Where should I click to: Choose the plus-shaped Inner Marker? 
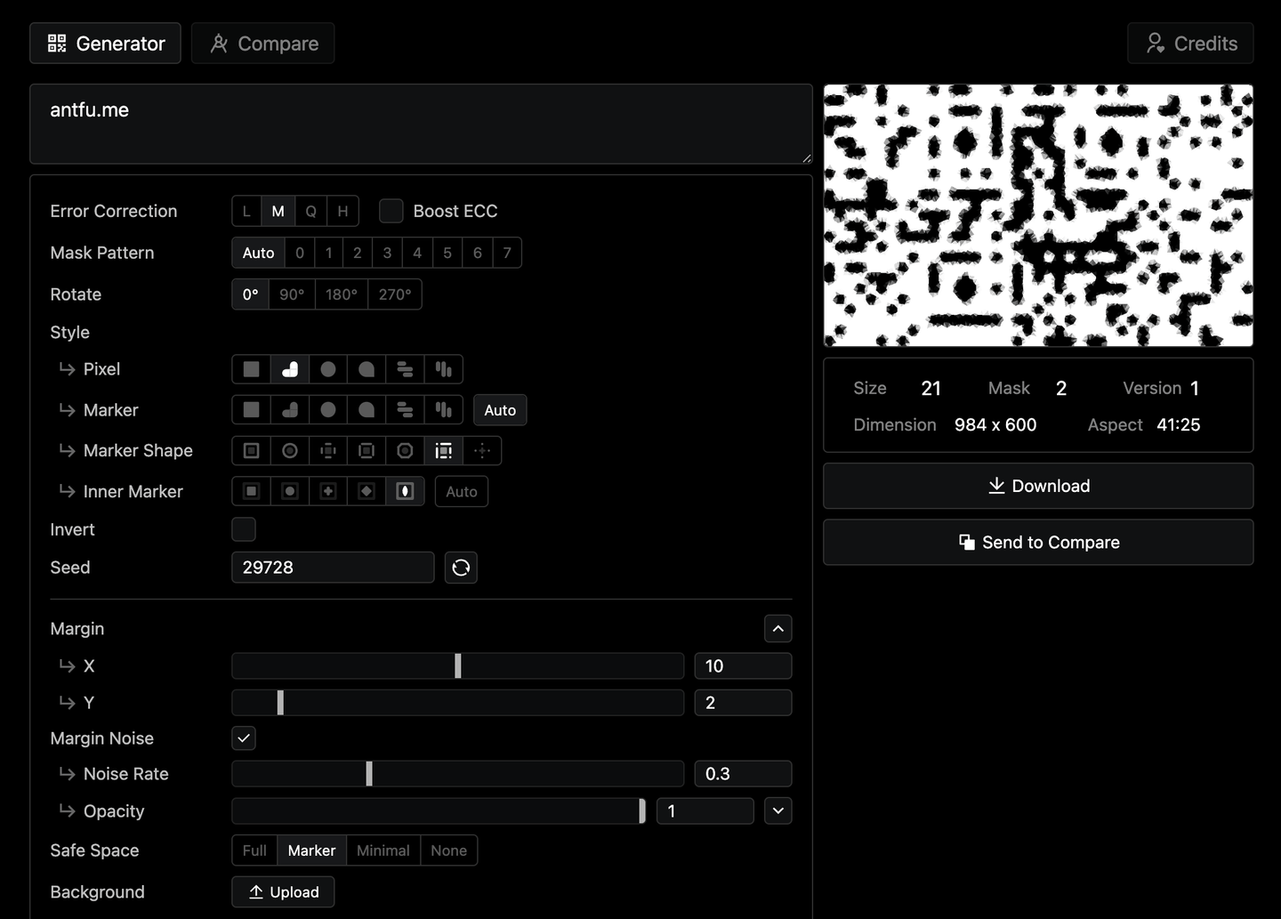coord(328,492)
